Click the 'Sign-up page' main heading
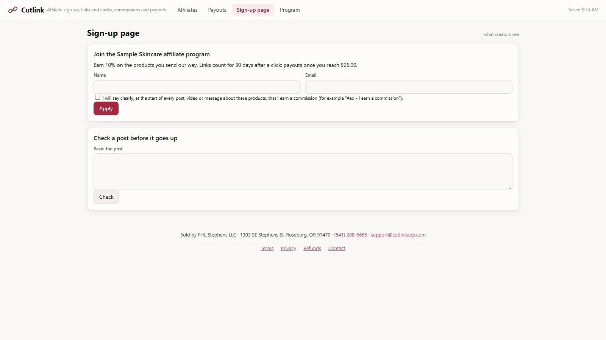The image size is (606, 340). pyautogui.click(x=113, y=33)
